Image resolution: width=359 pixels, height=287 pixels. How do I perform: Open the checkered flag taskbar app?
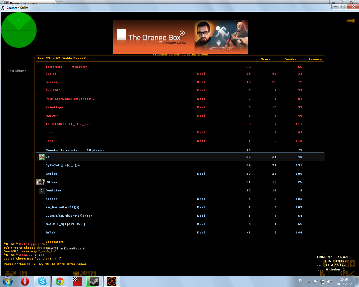pyautogui.click(x=77, y=281)
